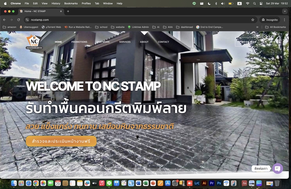Viewport: 291px width, 189px height.
Task: Open PowerPoint from the Dock
Action: click(153, 183)
